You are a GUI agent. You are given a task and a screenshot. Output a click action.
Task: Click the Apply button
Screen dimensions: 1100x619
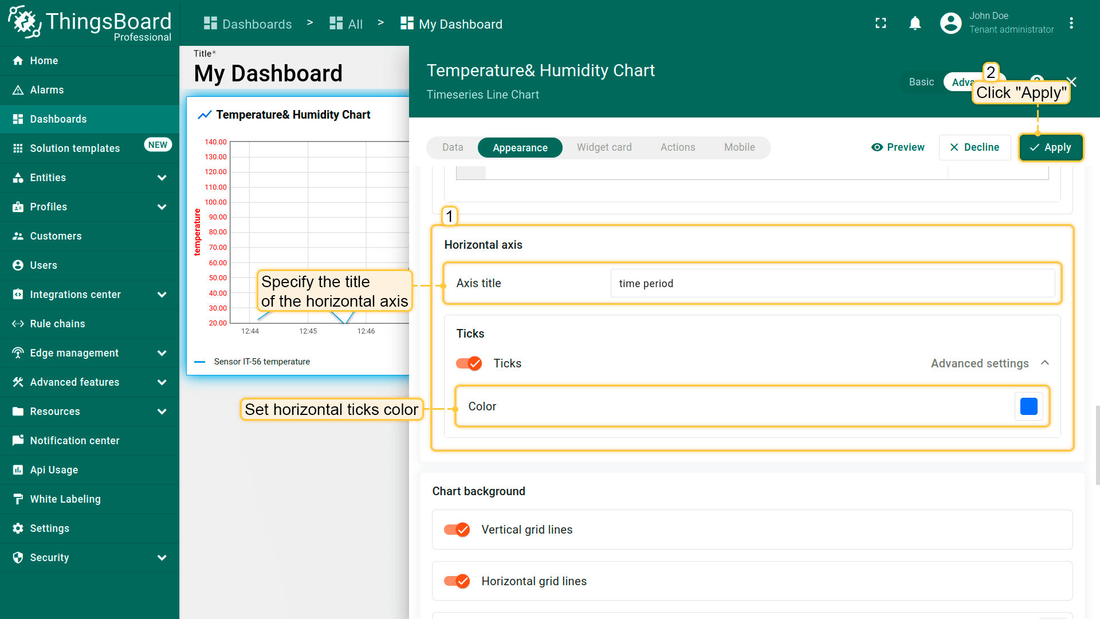coord(1050,147)
